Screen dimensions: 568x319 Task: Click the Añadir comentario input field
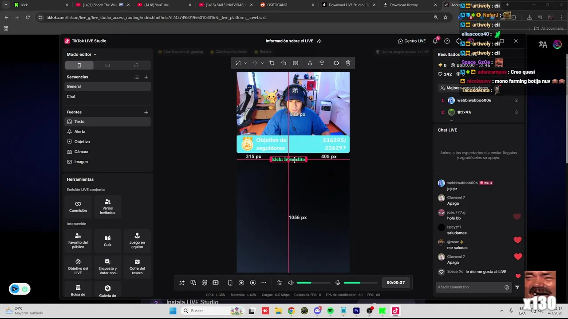coord(469,287)
